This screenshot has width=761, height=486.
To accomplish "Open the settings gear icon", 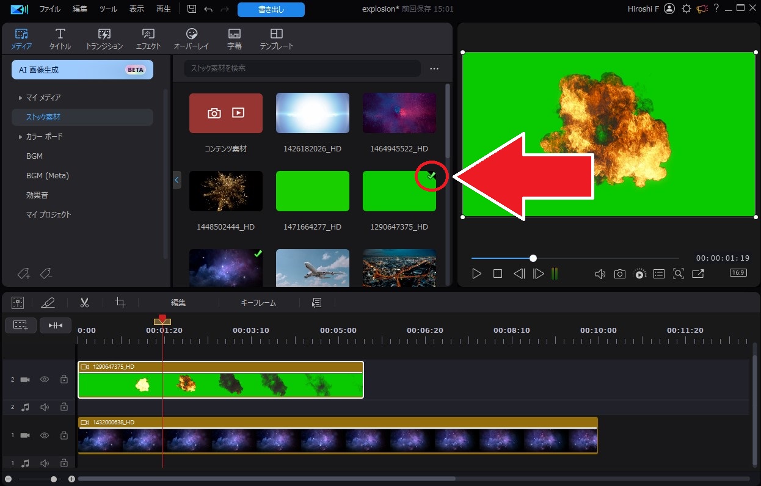I will [x=686, y=9].
